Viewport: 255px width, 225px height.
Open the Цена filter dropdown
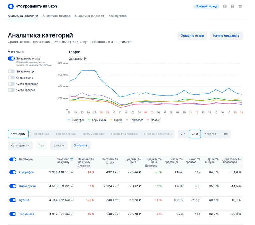[x=59, y=146]
